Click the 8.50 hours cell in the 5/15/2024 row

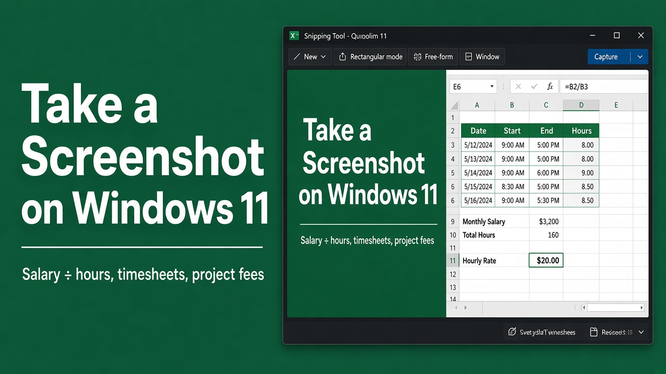[581, 186]
